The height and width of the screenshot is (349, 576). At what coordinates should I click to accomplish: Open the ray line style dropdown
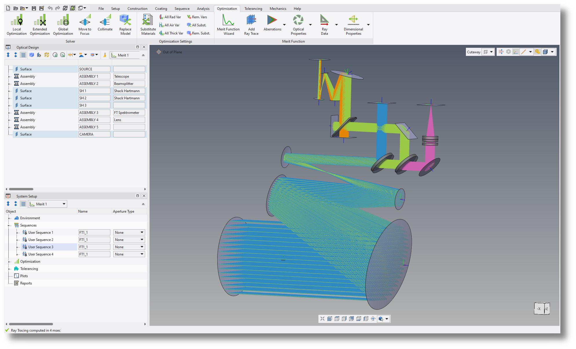tap(531, 52)
